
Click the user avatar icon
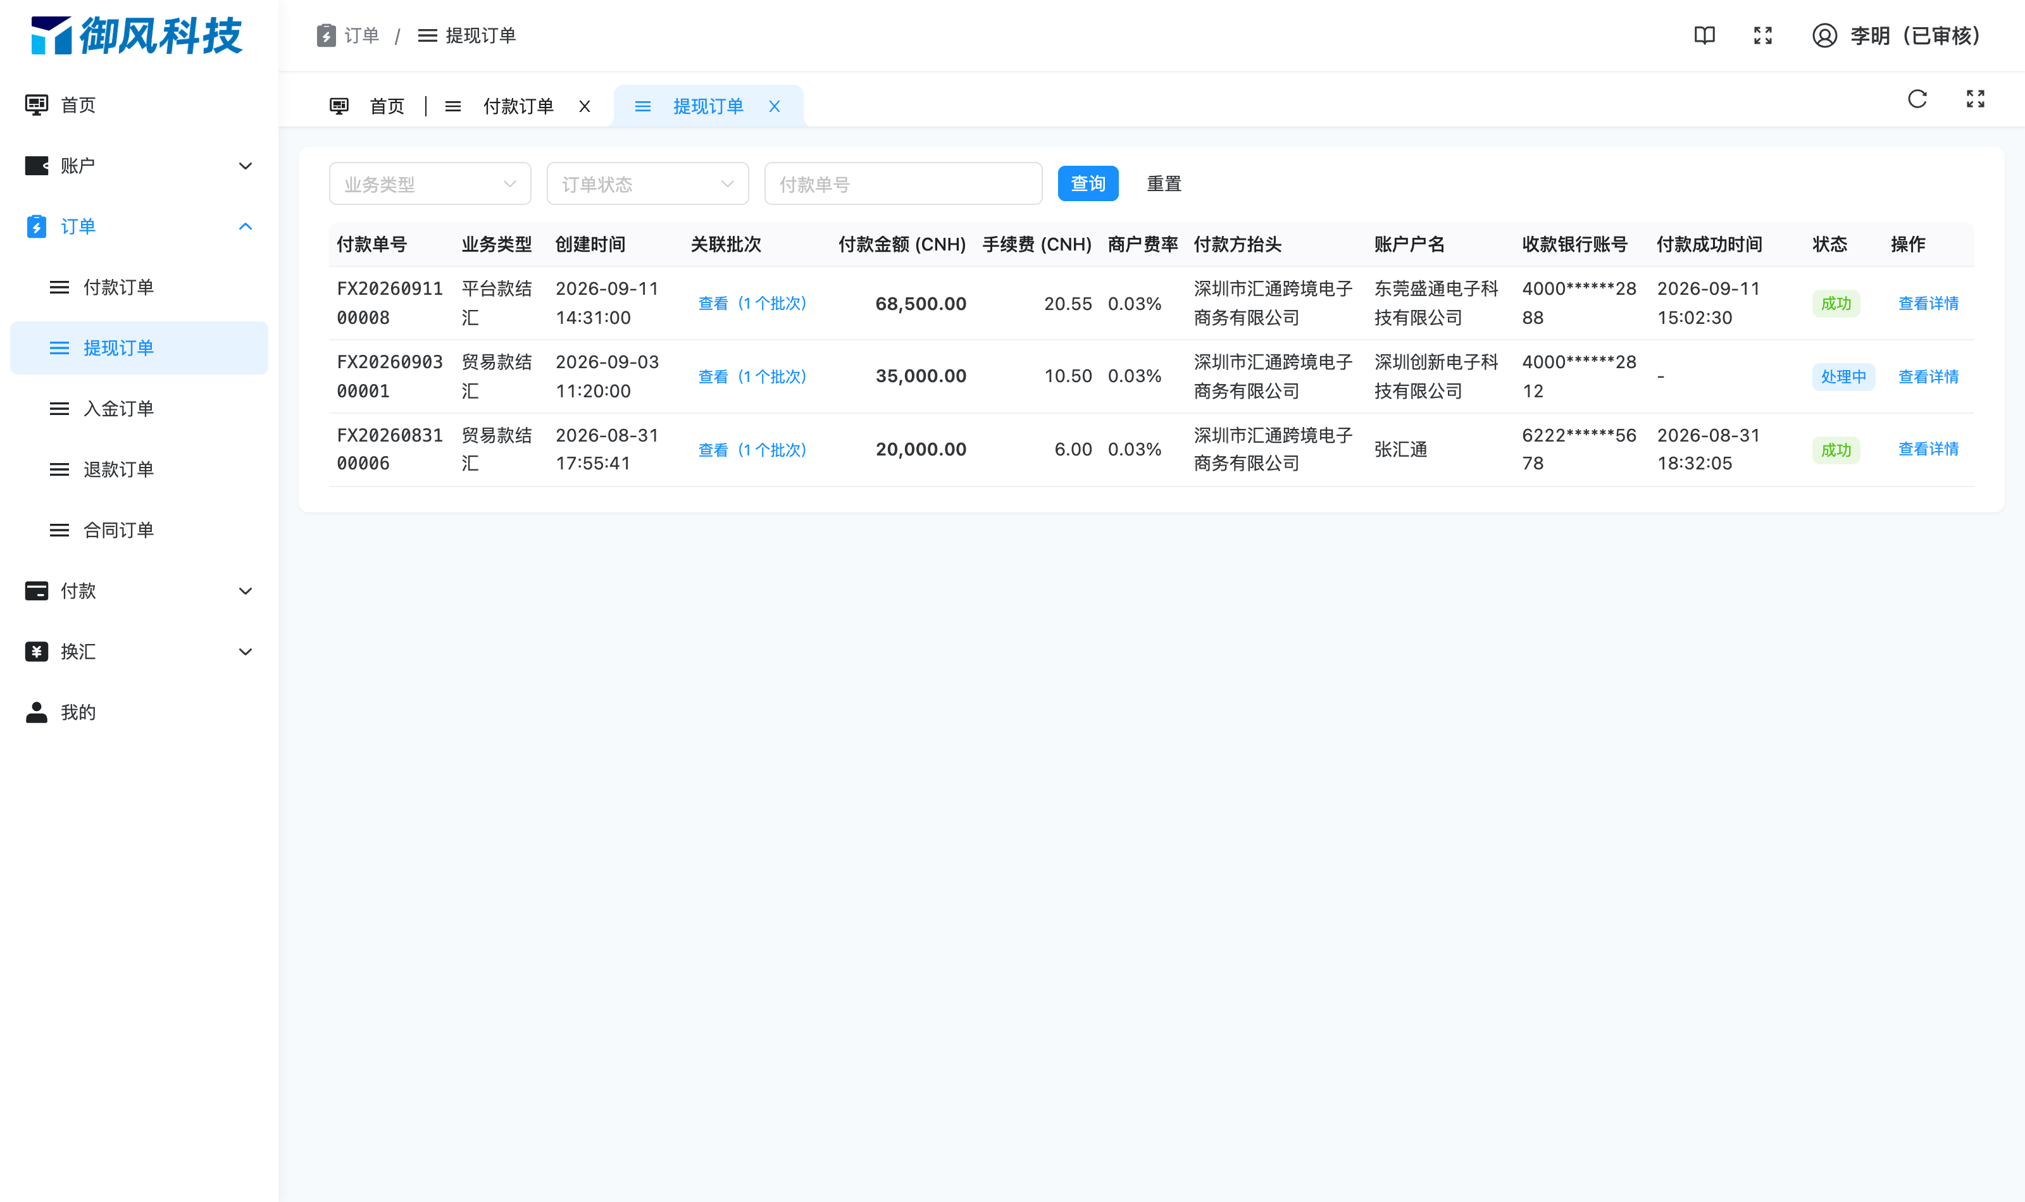click(1824, 35)
